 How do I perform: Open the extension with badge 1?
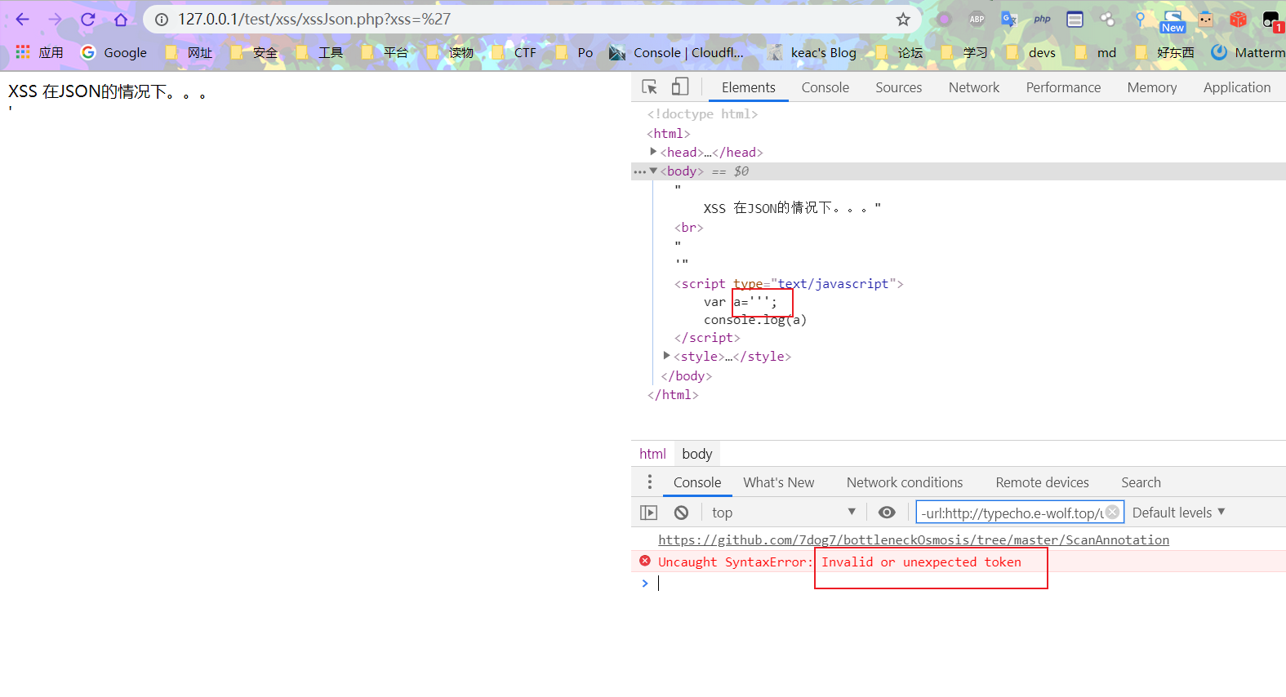tap(1272, 20)
